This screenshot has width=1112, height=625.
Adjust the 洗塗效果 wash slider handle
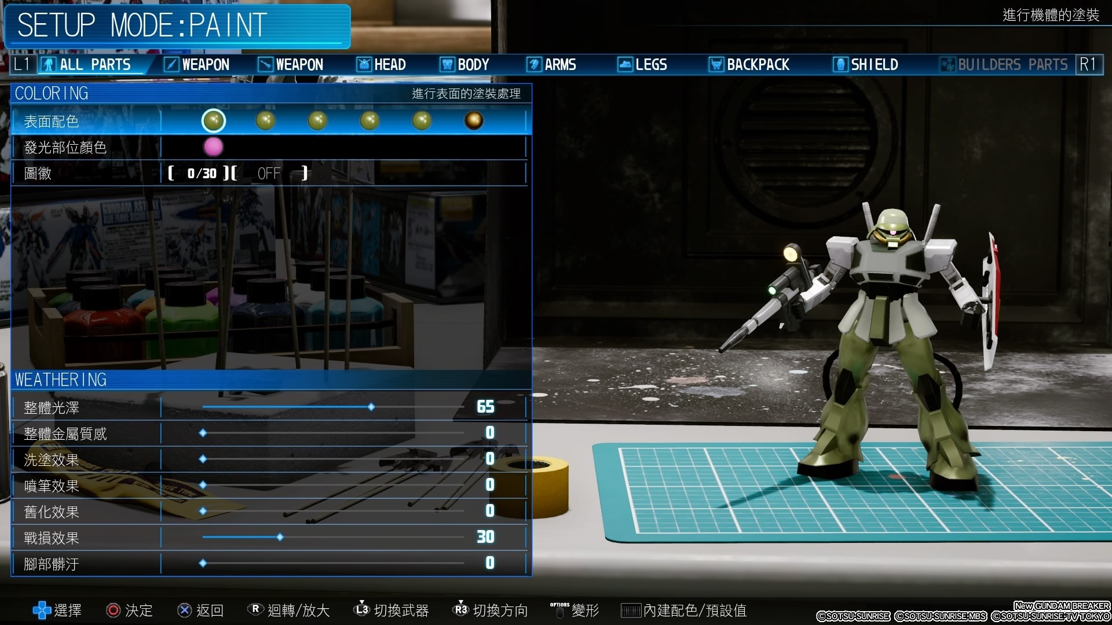203,459
